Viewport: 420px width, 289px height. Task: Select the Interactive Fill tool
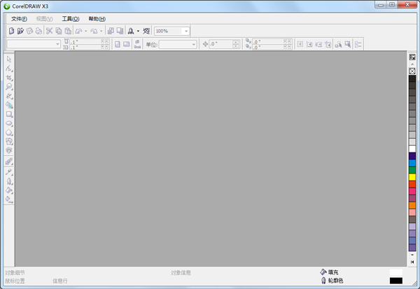[x=9, y=199]
